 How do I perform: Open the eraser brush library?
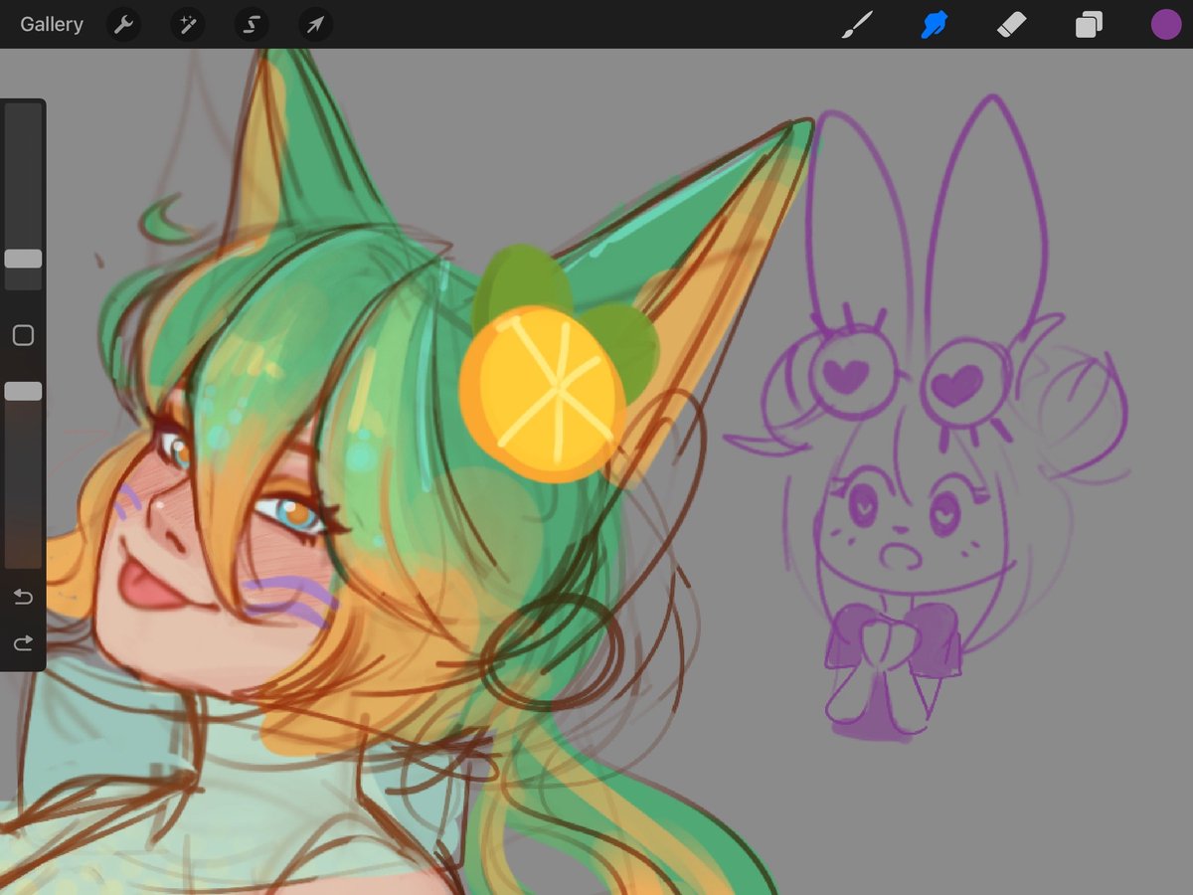pos(1011,24)
